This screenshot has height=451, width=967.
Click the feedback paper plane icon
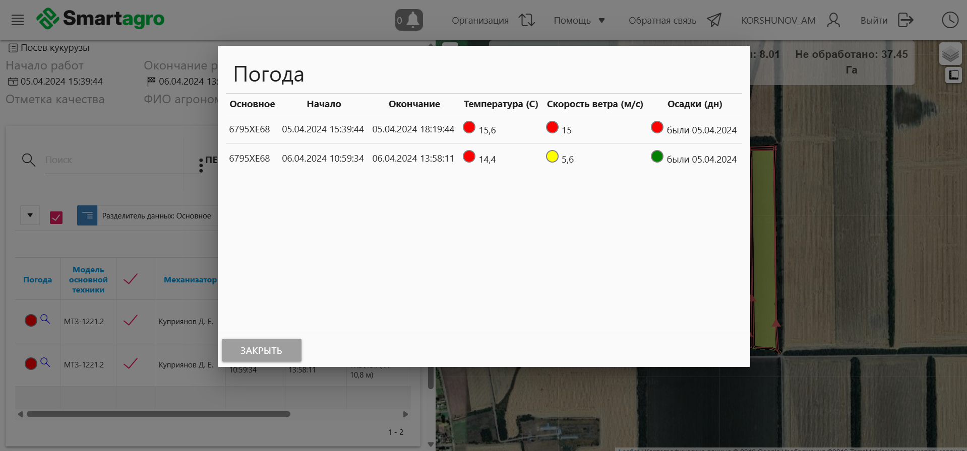pyautogui.click(x=714, y=20)
